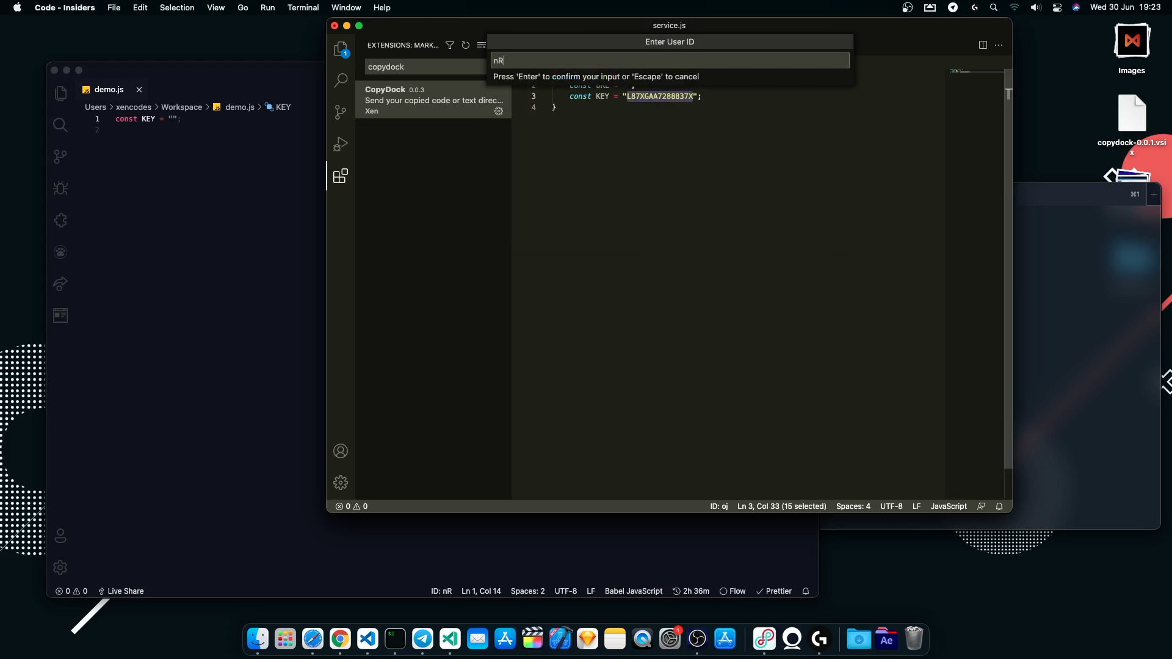Open Source Control in service.js window
Image resolution: width=1172 pixels, height=659 pixels.
(x=341, y=112)
